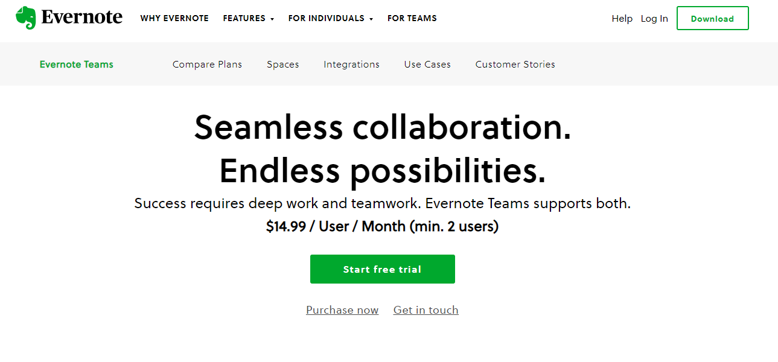778x362 pixels.
Task: Log In to Evernote
Action: pyautogui.click(x=654, y=18)
